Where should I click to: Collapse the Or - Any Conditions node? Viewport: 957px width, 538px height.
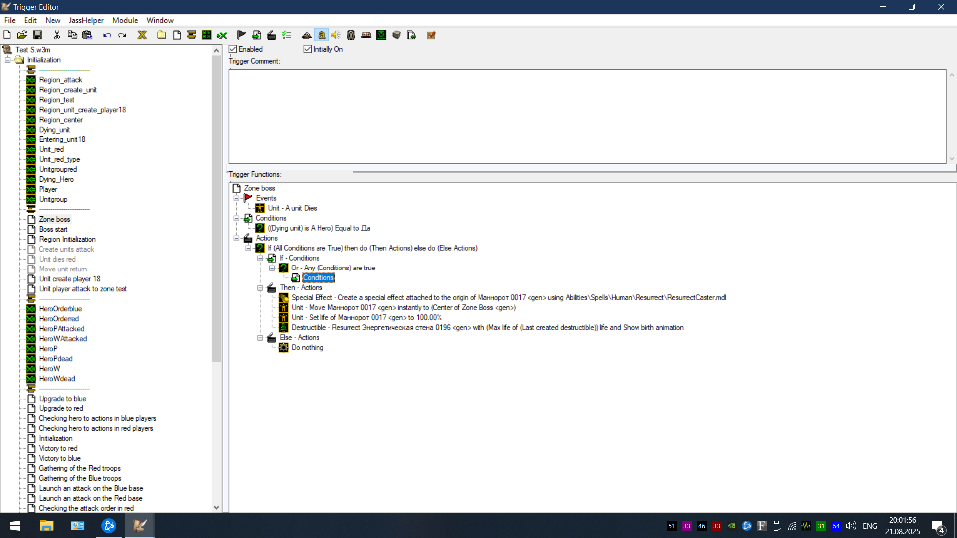(x=272, y=268)
